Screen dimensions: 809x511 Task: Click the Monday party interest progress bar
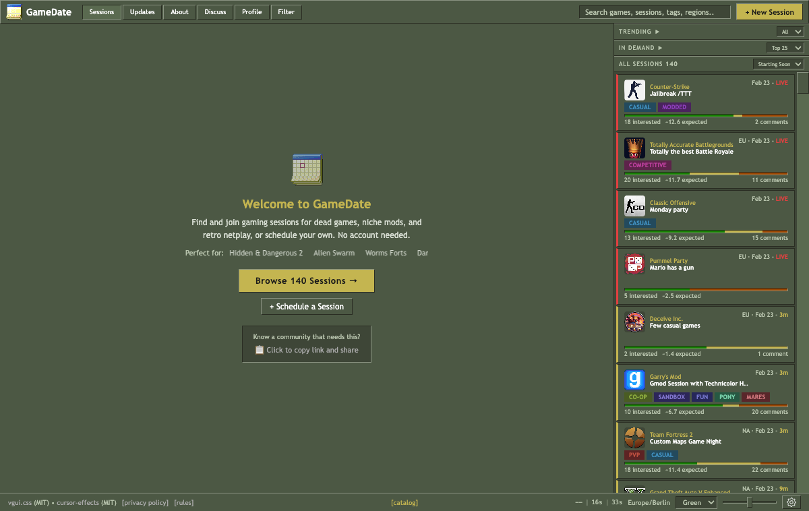point(706,232)
